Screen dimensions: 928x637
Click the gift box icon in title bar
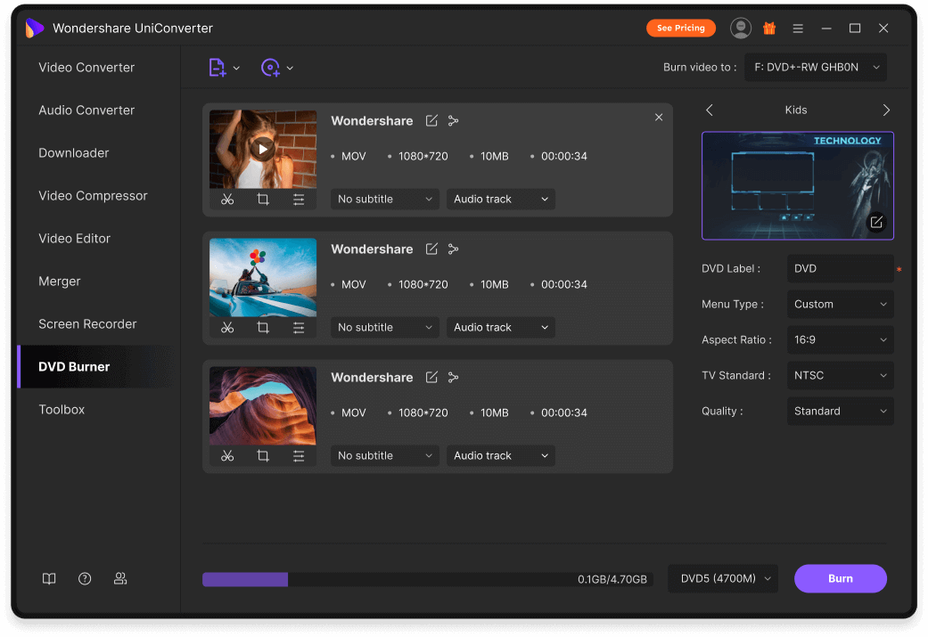point(769,29)
